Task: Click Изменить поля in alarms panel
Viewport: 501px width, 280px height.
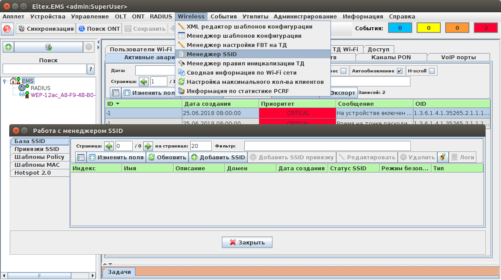Action: click(149, 93)
